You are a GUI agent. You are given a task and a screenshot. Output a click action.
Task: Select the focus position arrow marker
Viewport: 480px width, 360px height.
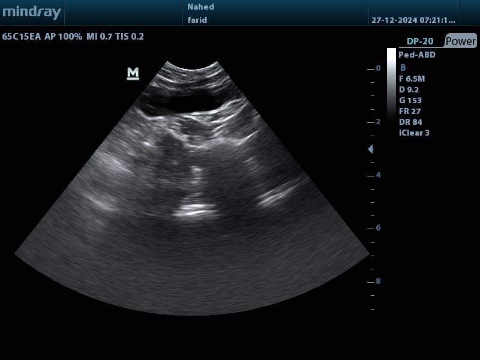tap(370, 149)
